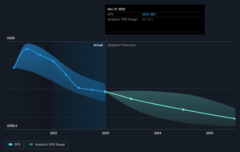This screenshot has height=152, width=240.
Task: Click the US$4 y-axis label
Action: [11, 38]
